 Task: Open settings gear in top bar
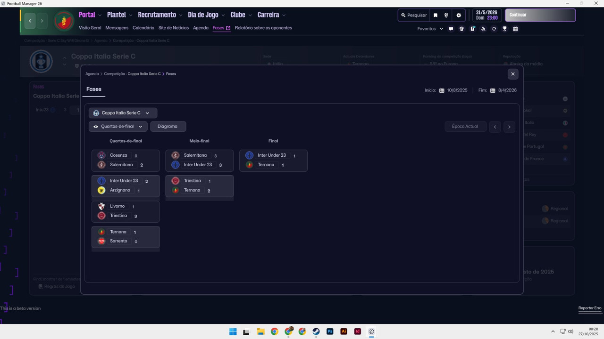coord(459,16)
